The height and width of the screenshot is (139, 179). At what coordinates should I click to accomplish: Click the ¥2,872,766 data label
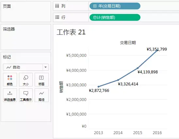tap(99, 91)
